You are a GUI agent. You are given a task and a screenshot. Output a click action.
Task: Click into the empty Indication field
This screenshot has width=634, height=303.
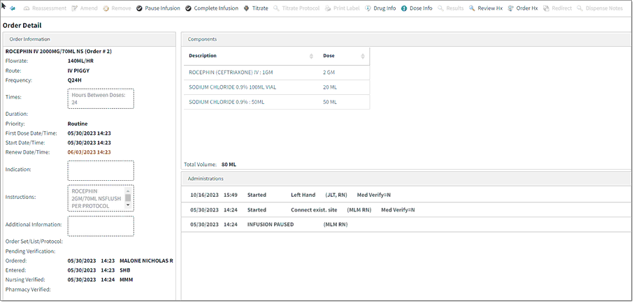101,170
